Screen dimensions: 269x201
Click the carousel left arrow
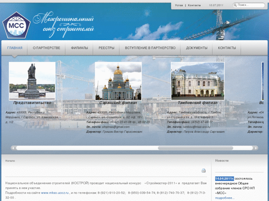(13, 148)
